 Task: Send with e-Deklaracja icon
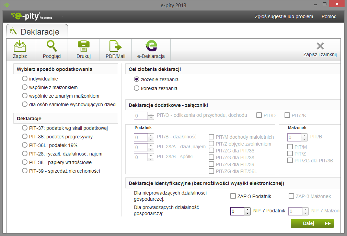pos(151,46)
